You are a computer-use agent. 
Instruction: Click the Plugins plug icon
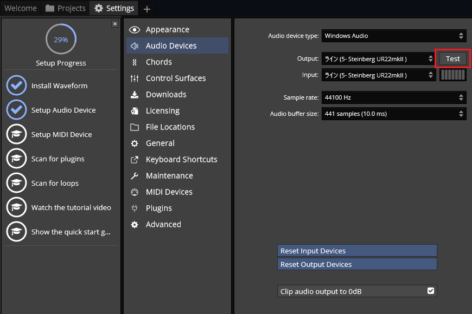click(135, 208)
